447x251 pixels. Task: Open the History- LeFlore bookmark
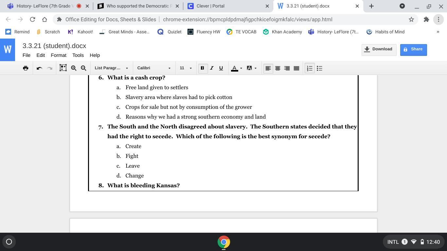pos(333,32)
